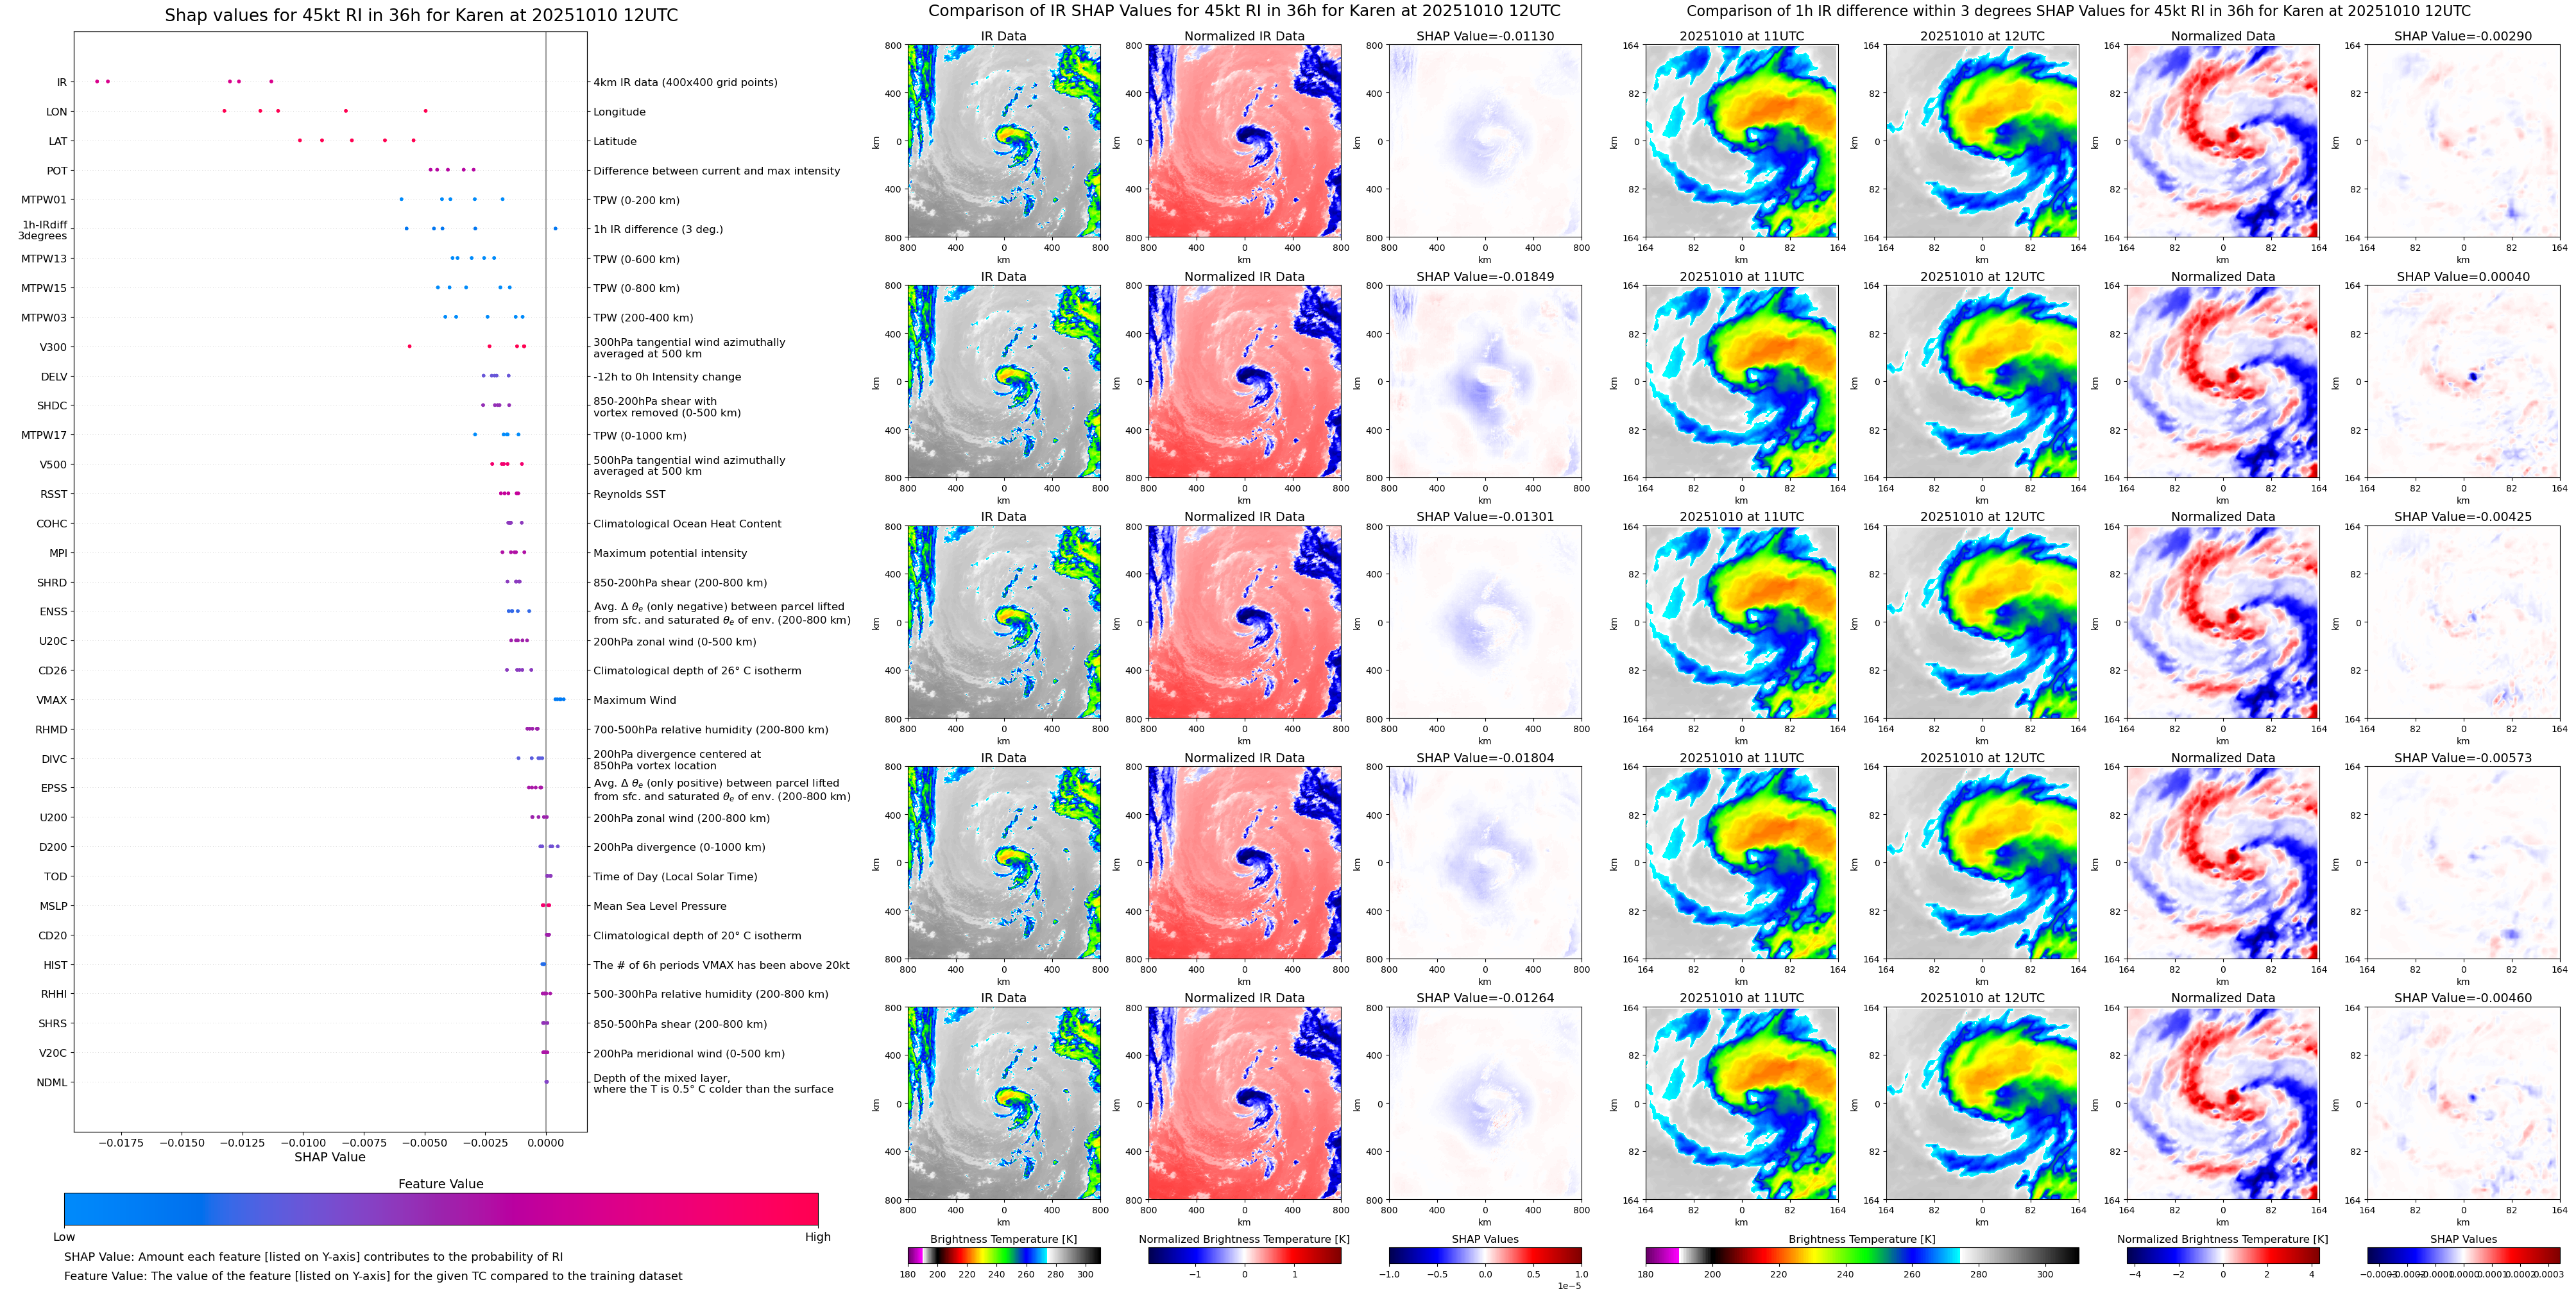Viewport: 2576px width, 1289px height.
Task: Click the IR label on the y-axis
Action: click(x=62, y=82)
